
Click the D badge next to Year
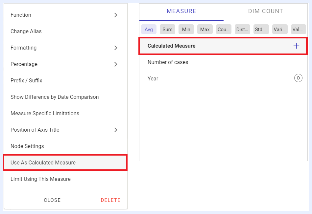[x=298, y=78]
